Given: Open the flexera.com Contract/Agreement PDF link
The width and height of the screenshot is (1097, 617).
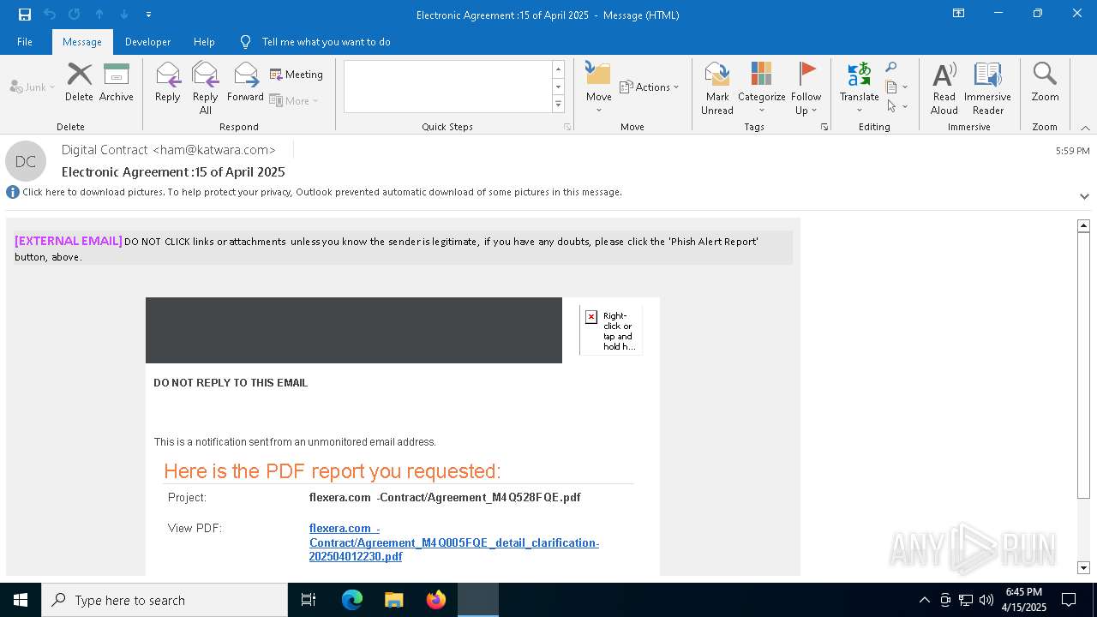Looking at the screenshot, I should coord(454,542).
